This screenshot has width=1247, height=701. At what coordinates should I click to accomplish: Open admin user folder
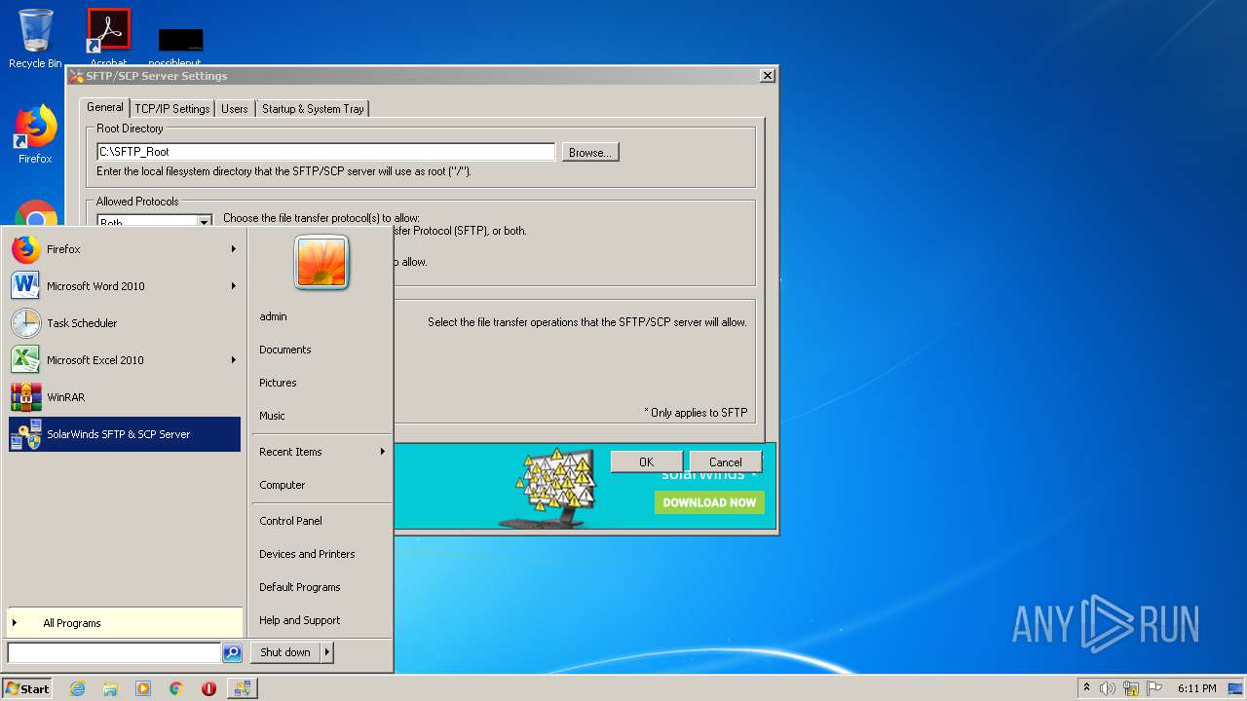[274, 316]
